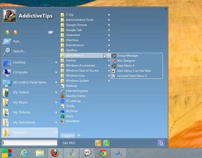Open SkyDrive from the programs list
Viewport: 202px width, 158px height.
click(x=69, y=111)
